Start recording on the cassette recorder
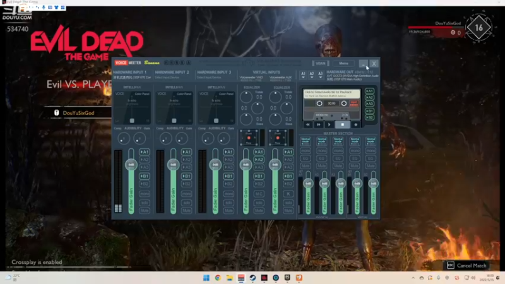Viewport: 505px width, 284px height. (x=355, y=124)
